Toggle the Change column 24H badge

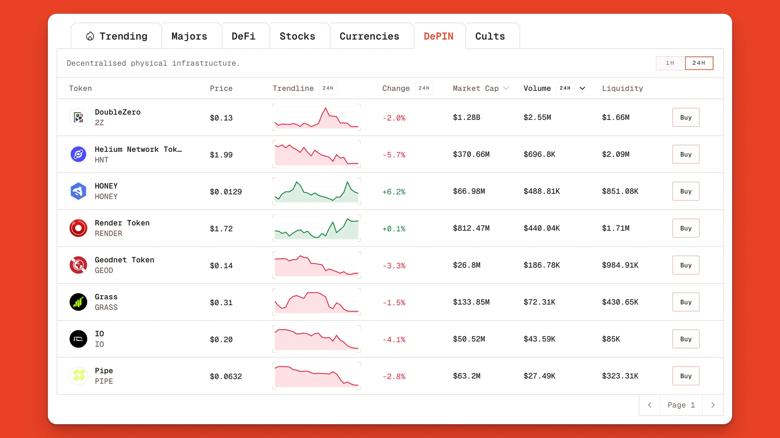point(423,88)
